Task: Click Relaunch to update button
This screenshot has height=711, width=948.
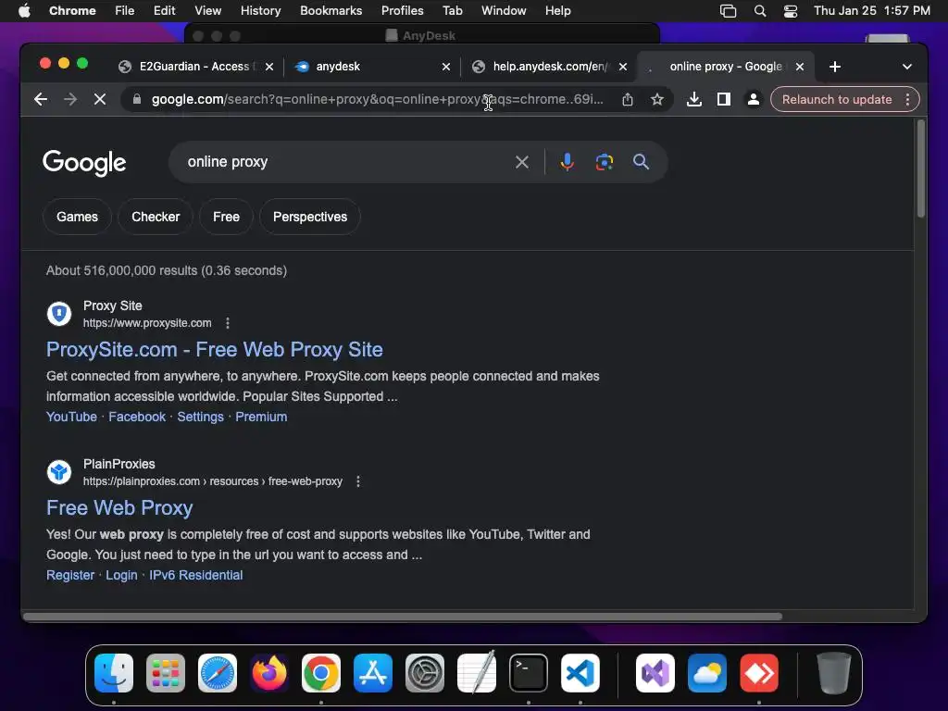Action: 837,99
